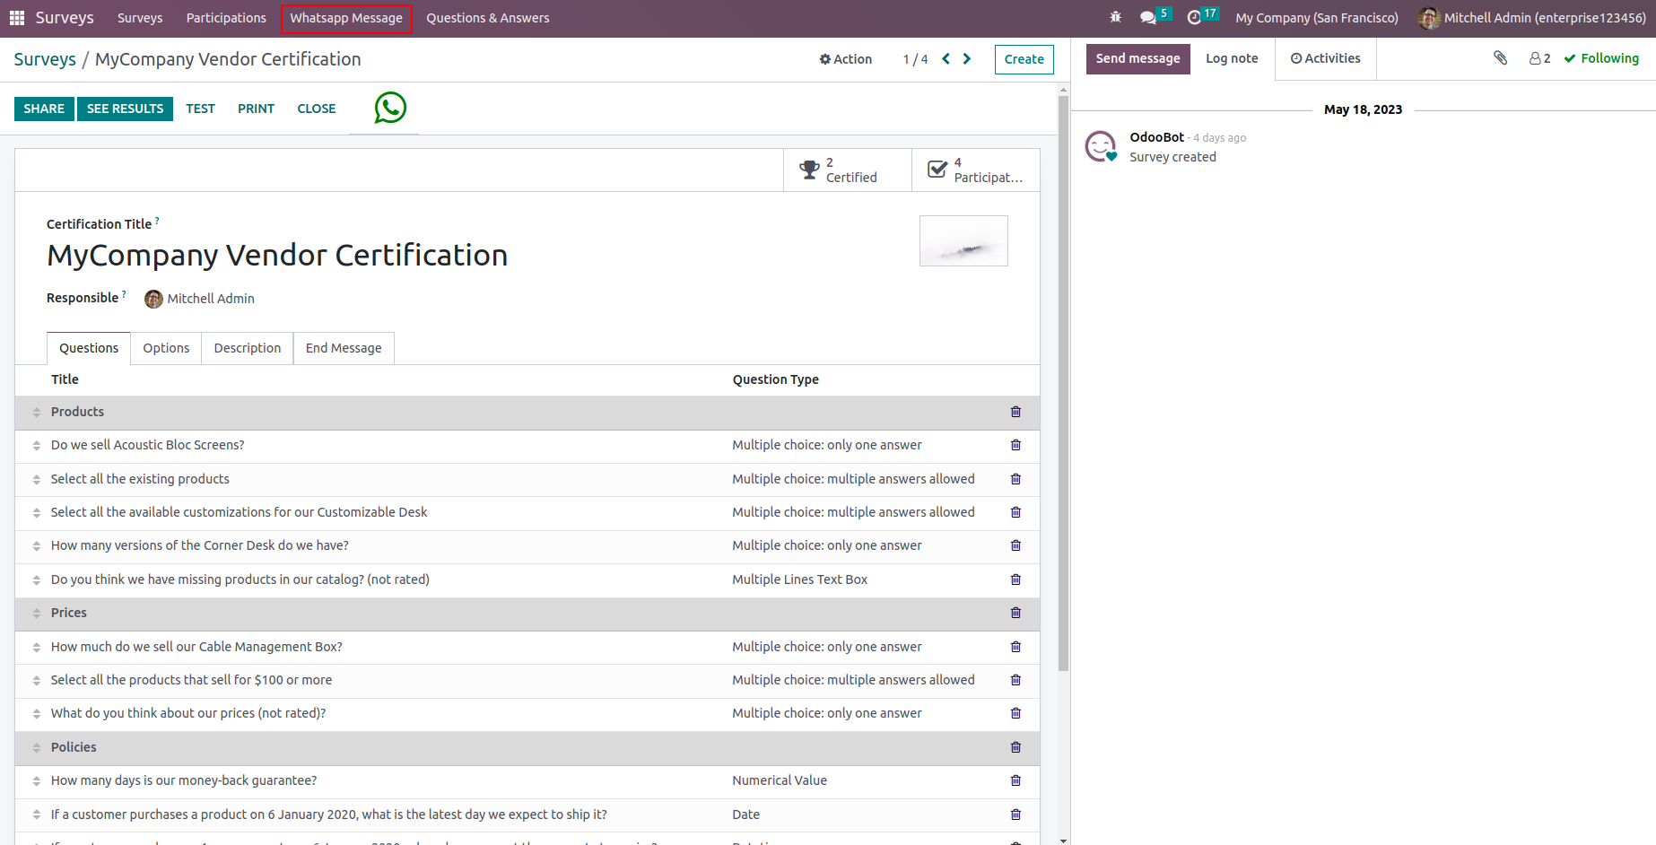1656x845 pixels.
Task: Sort by Title column header
Action: click(x=65, y=379)
